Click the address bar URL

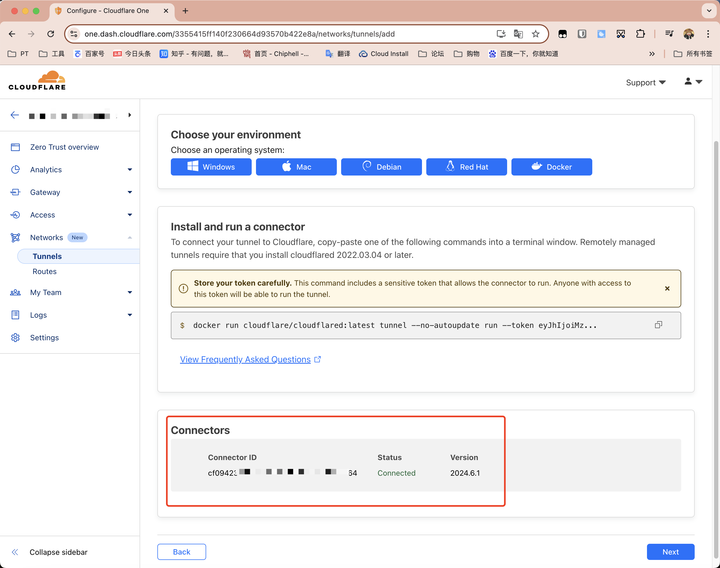[240, 34]
